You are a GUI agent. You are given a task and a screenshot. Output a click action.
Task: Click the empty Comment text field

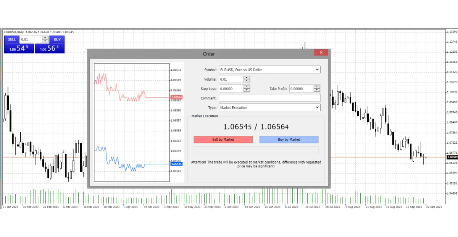click(269, 98)
